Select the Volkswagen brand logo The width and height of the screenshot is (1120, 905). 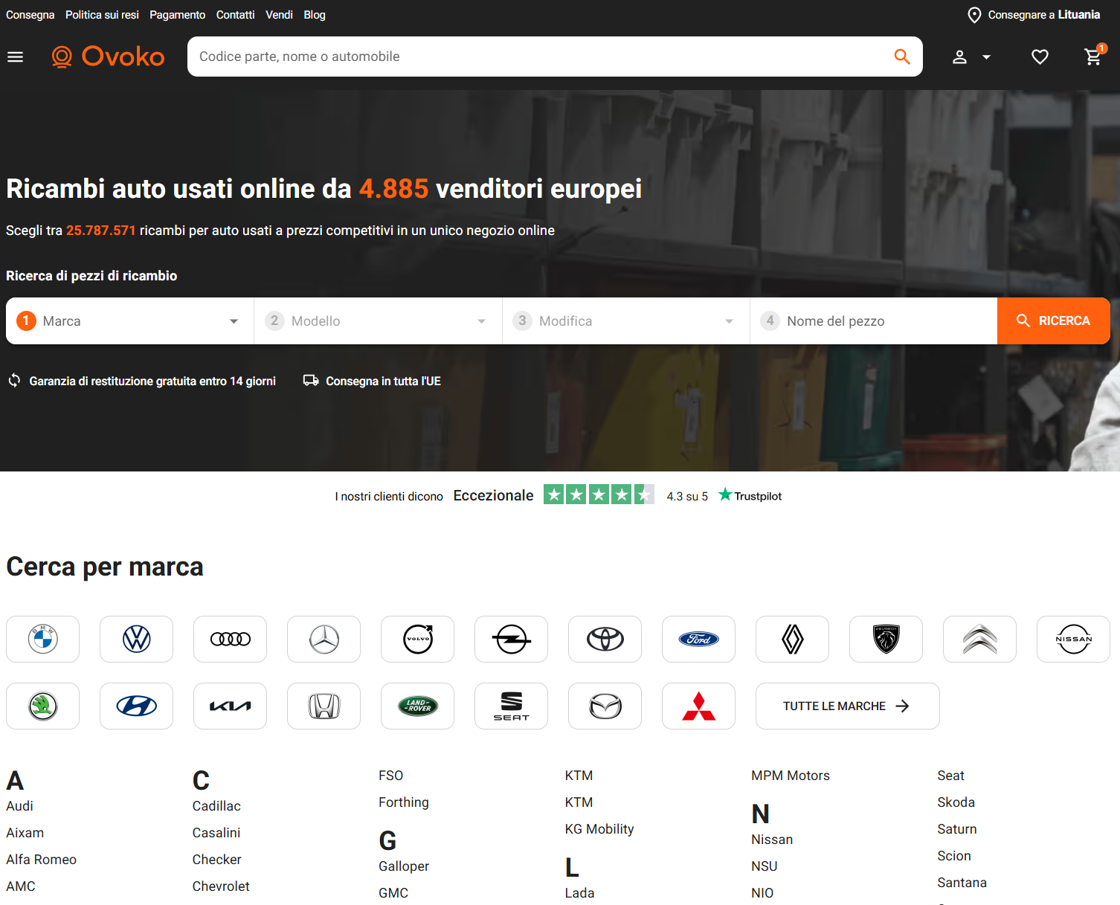(137, 639)
